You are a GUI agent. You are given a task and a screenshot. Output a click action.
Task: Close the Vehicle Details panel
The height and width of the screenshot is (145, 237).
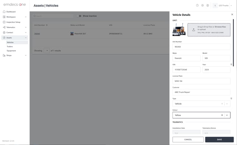coord(232,14)
